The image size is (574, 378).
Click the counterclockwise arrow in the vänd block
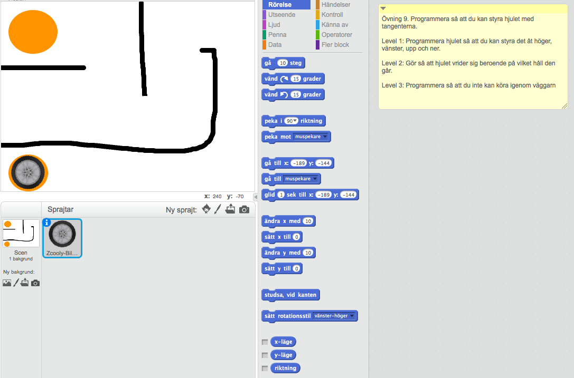(x=284, y=95)
